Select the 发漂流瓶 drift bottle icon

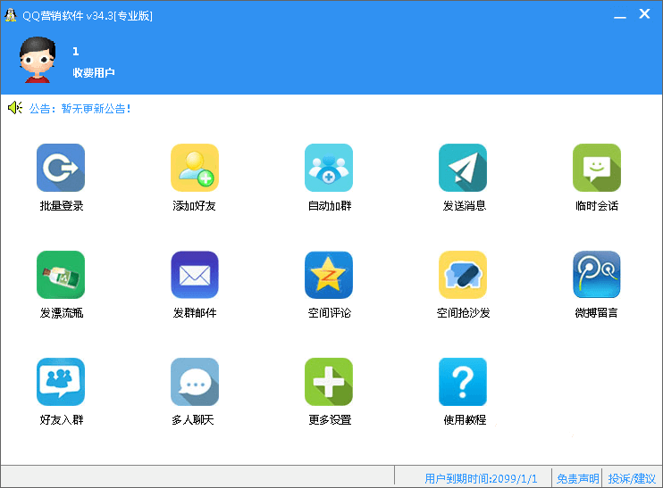(61, 275)
